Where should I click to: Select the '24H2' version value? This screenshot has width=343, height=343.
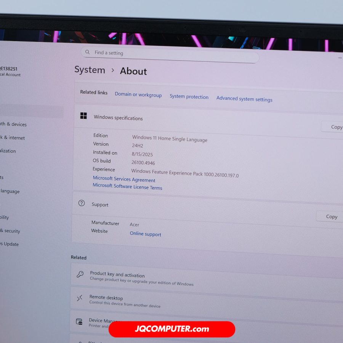[x=138, y=146]
